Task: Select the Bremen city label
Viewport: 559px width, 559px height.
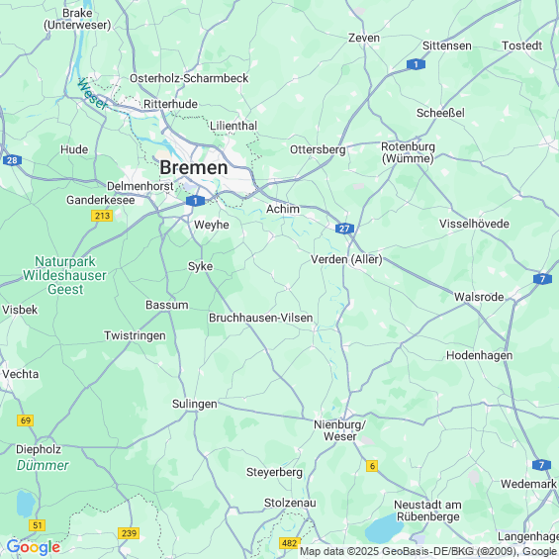Action: [194, 167]
